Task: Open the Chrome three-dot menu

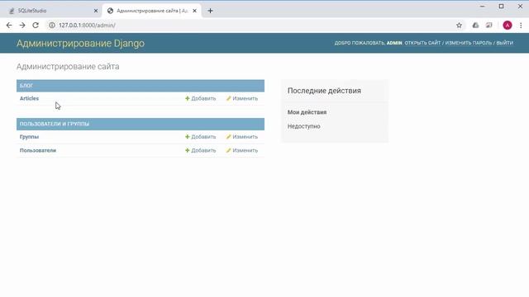Action: click(521, 26)
